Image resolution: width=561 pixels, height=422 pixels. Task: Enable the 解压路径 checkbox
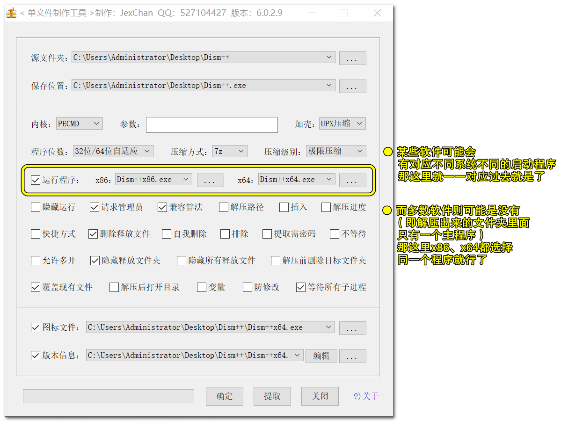tap(224, 207)
